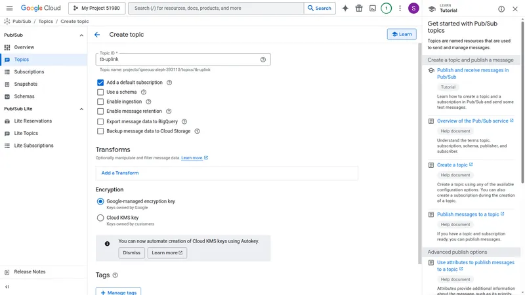Open the My Project 51980 project picker
Viewport: 525px width, 295px height.
click(96, 9)
